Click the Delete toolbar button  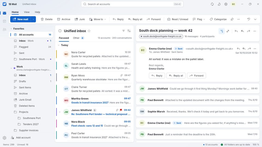click(47, 19)
